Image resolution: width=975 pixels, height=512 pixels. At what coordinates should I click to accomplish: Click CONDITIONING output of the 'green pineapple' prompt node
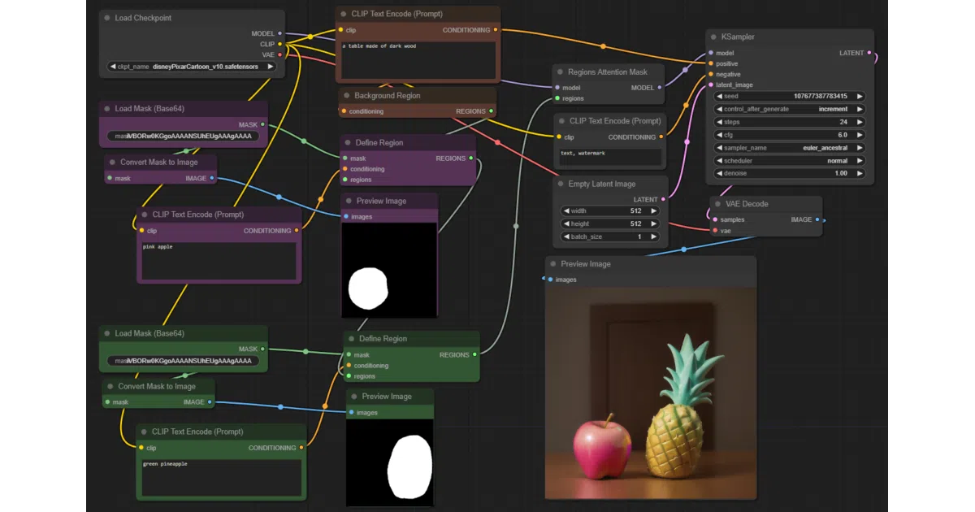[x=301, y=448]
